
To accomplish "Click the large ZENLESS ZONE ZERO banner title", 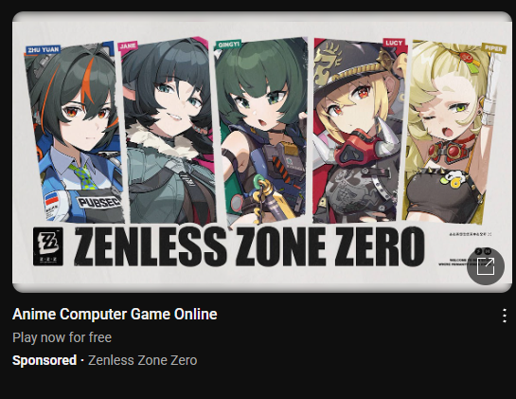I will point(249,246).
